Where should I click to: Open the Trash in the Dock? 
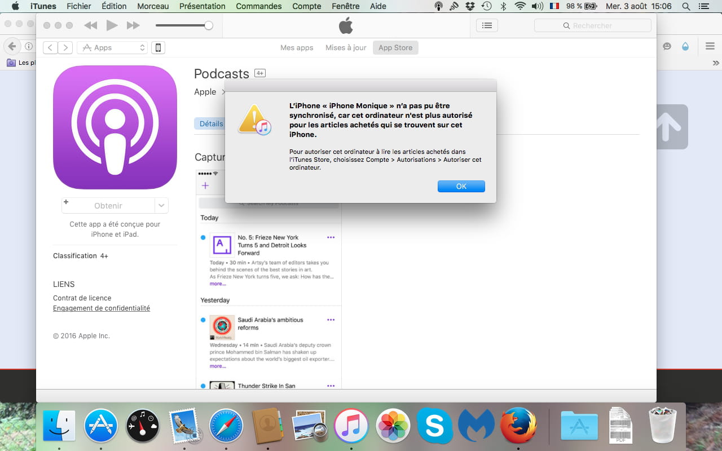[662, 426]
